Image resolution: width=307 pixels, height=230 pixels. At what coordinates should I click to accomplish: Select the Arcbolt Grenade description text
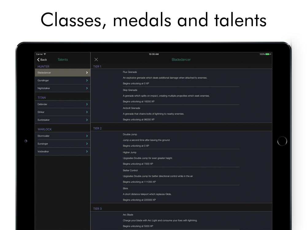pyautogui.click(x=153, y=114)
